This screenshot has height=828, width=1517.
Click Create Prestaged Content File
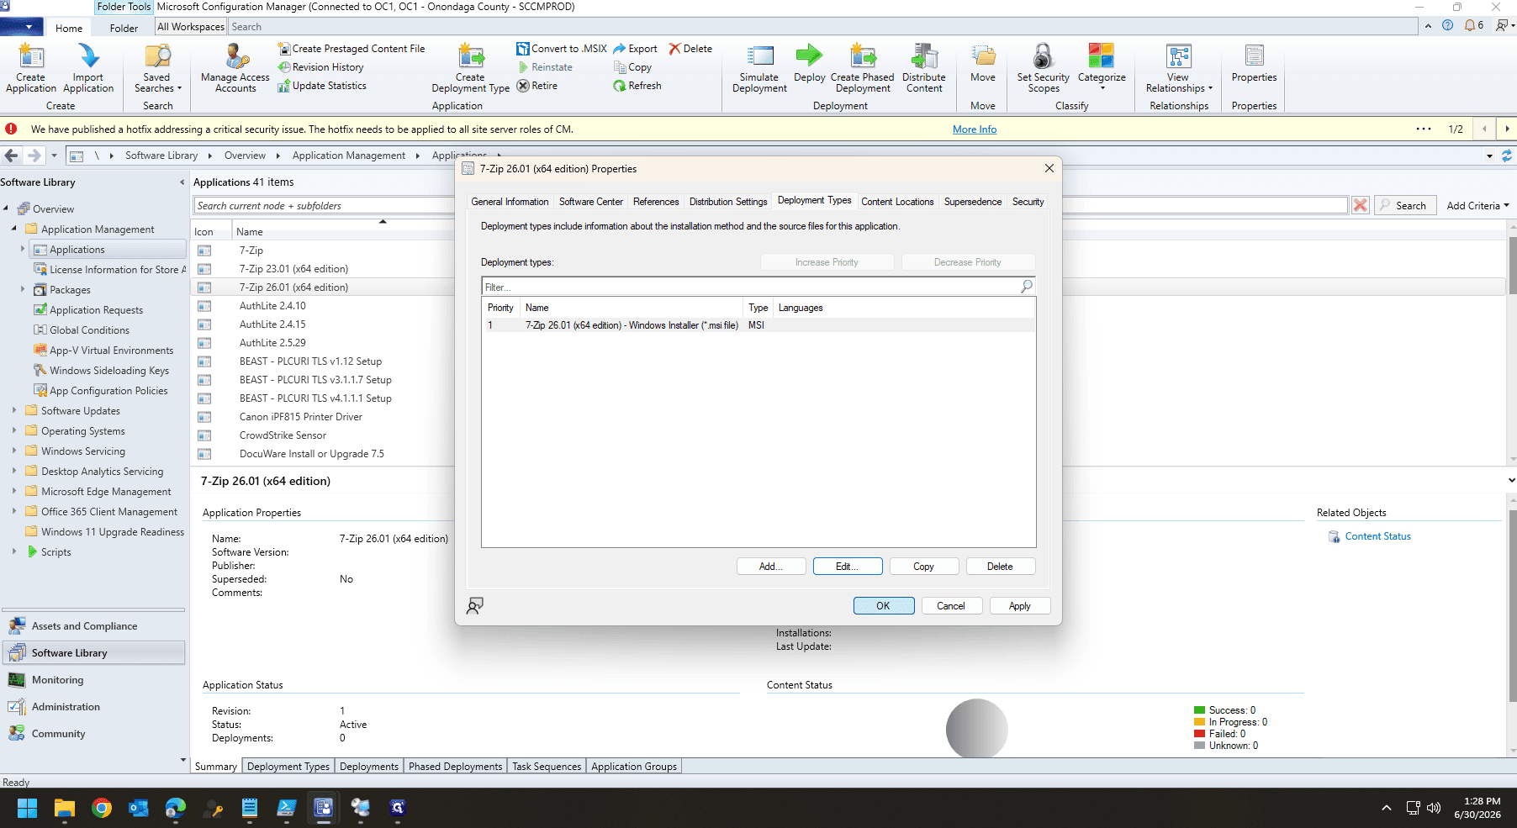[x=351, y=49]
